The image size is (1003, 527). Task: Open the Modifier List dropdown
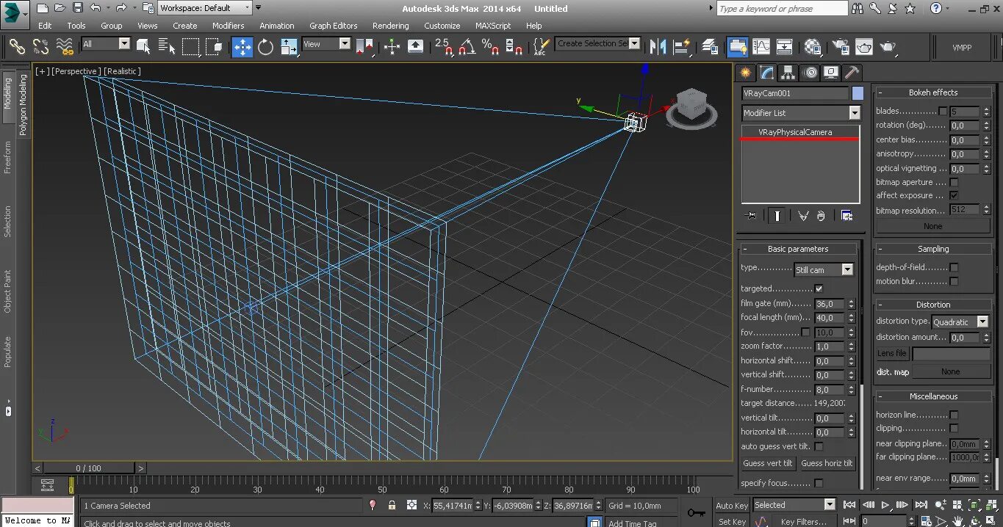click(x=854, y=113)
